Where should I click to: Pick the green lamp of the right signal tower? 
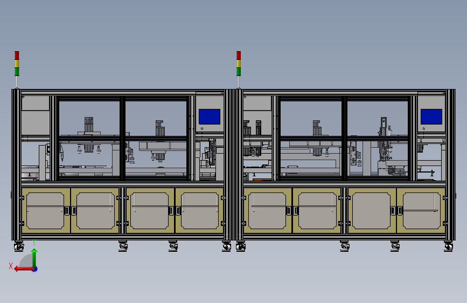(239, 72)
